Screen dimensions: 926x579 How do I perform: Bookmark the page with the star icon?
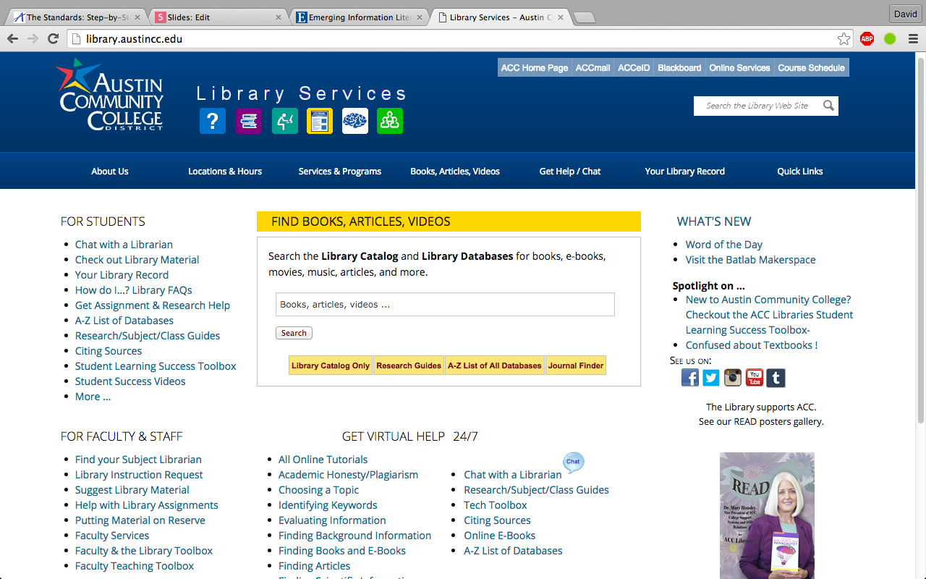pos(844,39)
